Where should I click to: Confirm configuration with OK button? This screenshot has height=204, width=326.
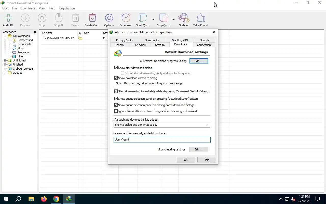pyautogui.click(x=186, y=160)
